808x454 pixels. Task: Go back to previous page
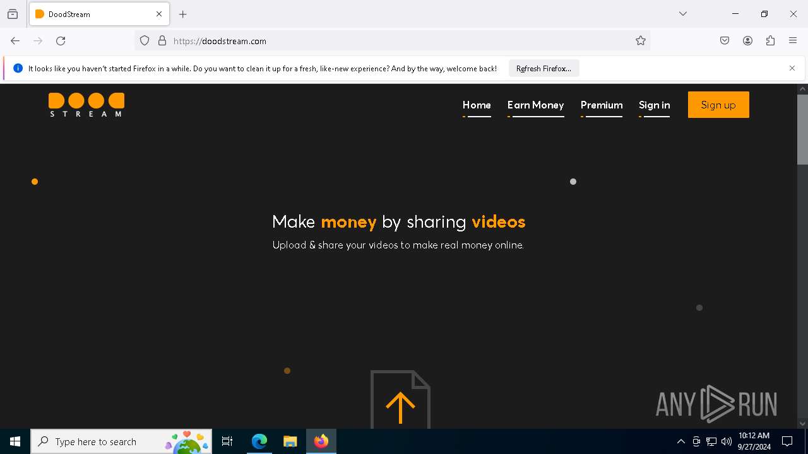pos(15,41)
